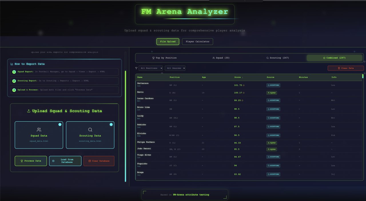Image resolution: width=366 pixels, height=201 pixels.
Task: Sort table by Position column header
Action: (175, 77)
